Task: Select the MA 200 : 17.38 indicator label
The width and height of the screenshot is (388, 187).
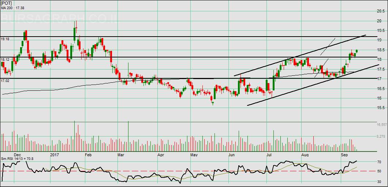Action: coord(12,8)
